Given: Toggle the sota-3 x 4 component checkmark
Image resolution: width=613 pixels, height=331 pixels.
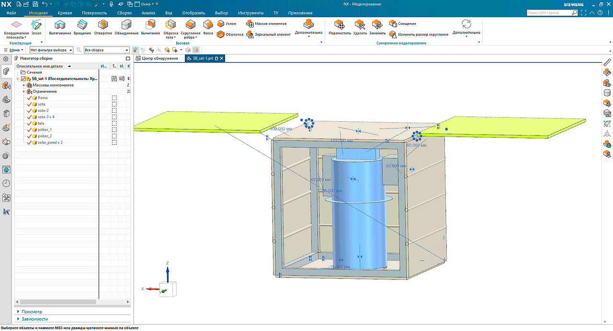Looking at the screenshot, I should click(29, 117).
